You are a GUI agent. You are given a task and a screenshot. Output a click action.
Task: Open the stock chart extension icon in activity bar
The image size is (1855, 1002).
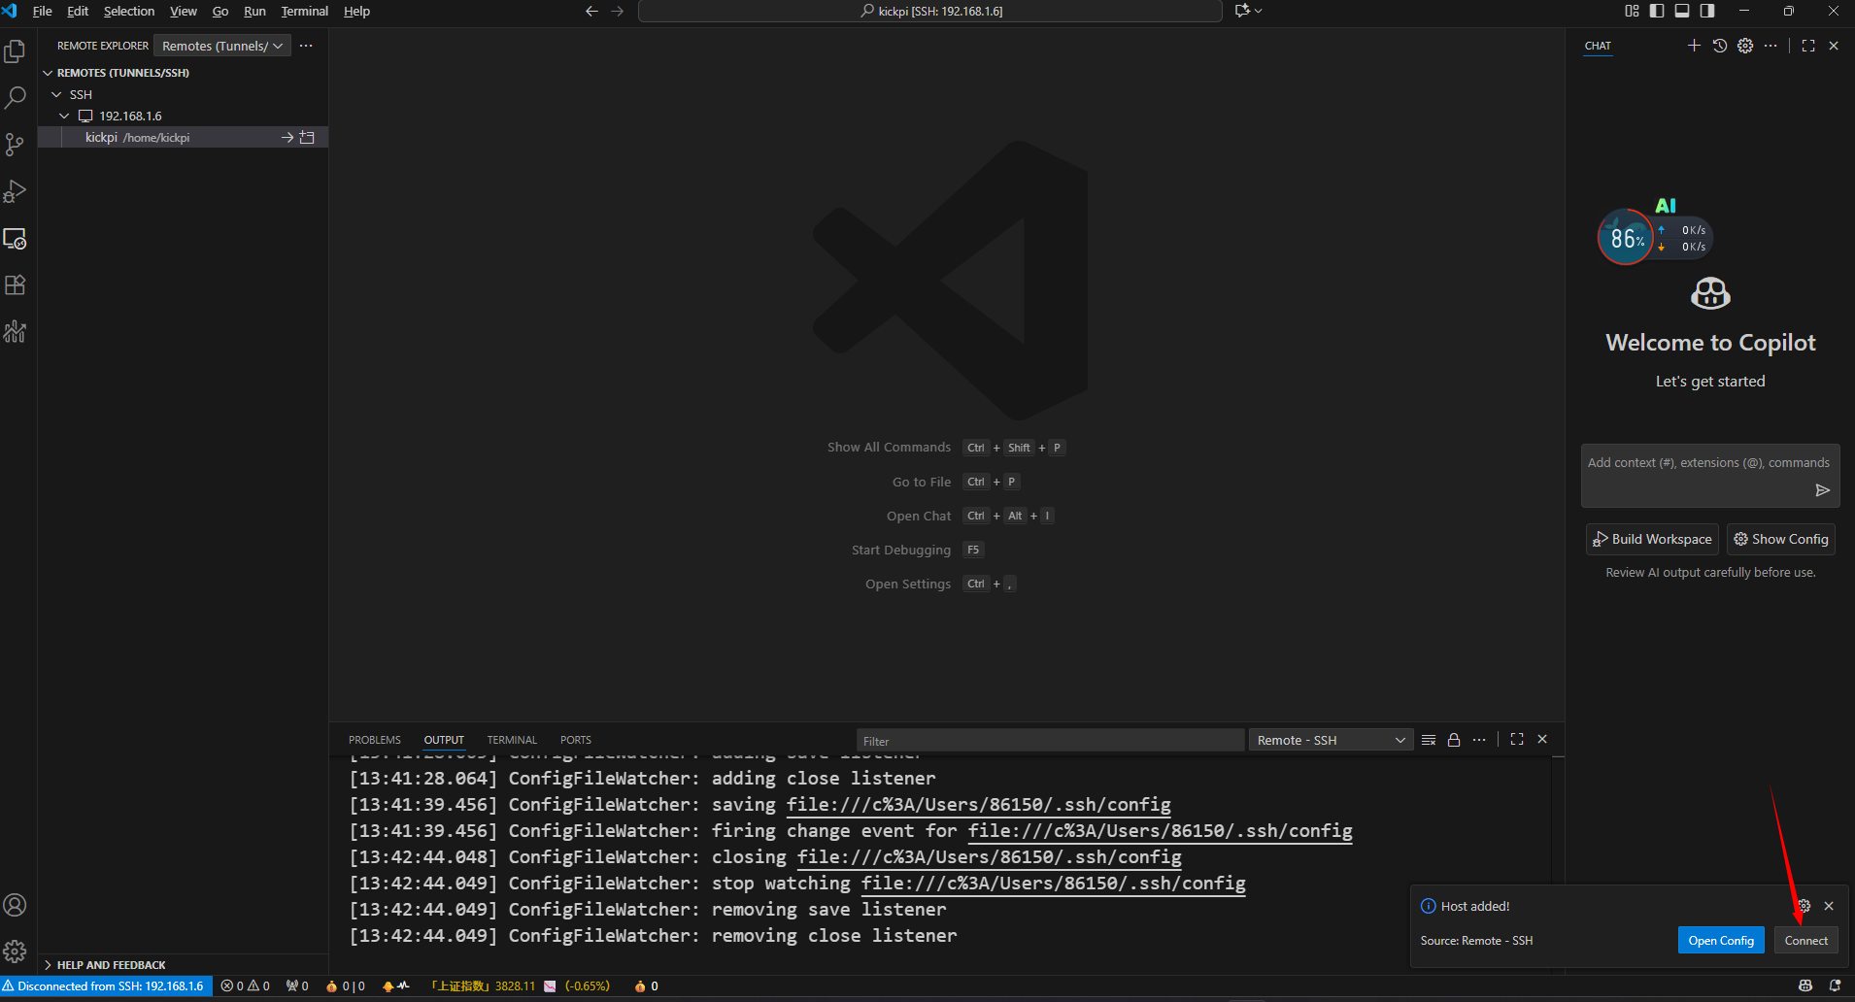tap(15, 331)
